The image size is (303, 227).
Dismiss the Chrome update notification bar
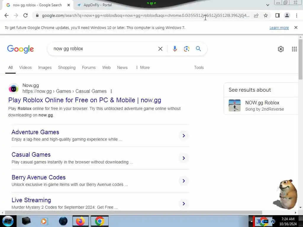tap(296, 27)
